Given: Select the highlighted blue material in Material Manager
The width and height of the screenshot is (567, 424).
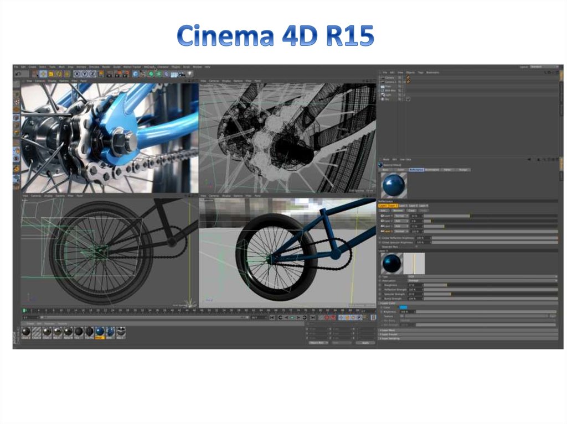Looking at the screenshot, I should click(100, 332).
